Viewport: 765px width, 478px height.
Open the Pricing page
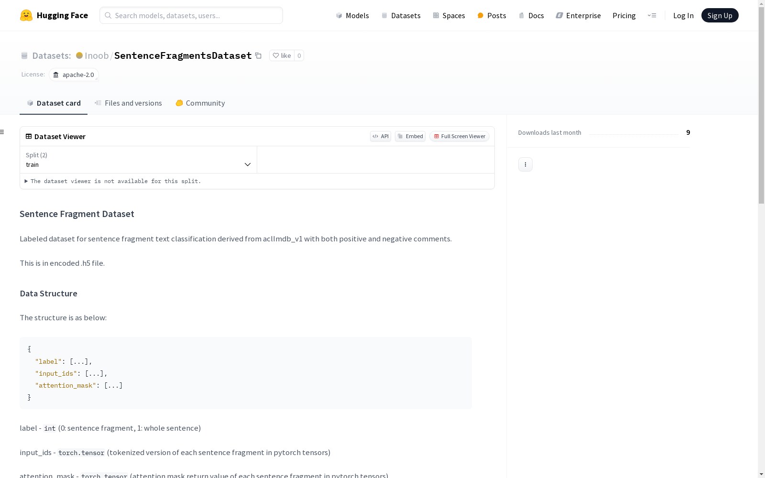pyautogui.click(x=624, y=15)
